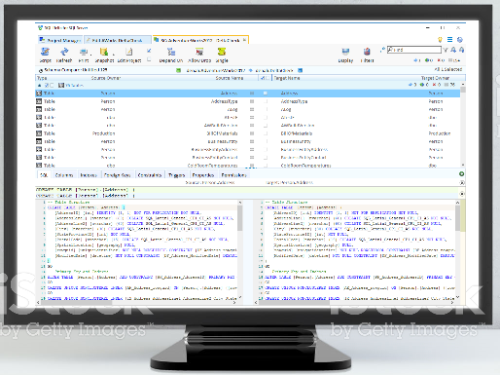This screenshot has width=500, height=375.
Task: Click the find-next icon beside the funnel
Action: pyautogui.click(x=453, y=50)
